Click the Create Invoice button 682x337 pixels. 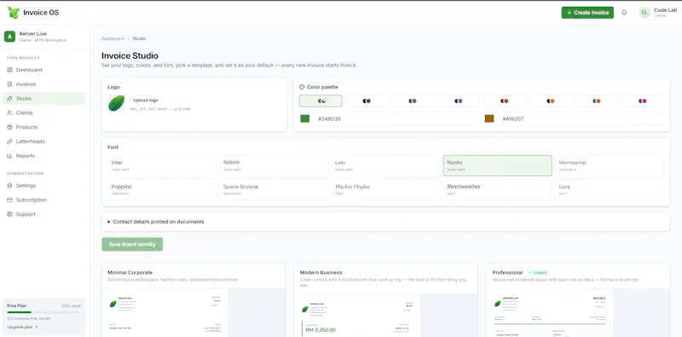[587, 13]
